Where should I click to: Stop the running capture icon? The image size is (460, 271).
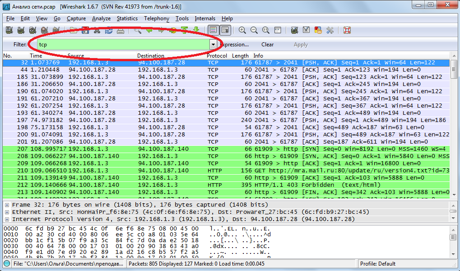[44, 30]
